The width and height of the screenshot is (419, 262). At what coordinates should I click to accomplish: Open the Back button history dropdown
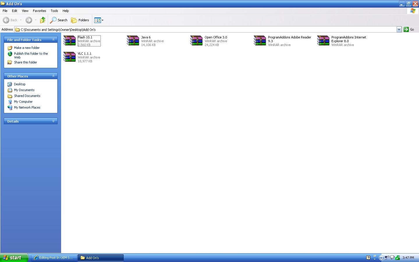21,20
